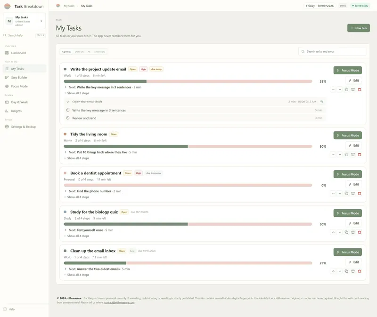
Task: Duplicate the Tidy the living room task
Action: click(x=346, y=155)
